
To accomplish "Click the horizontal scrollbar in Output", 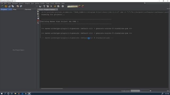I will 52,89.
